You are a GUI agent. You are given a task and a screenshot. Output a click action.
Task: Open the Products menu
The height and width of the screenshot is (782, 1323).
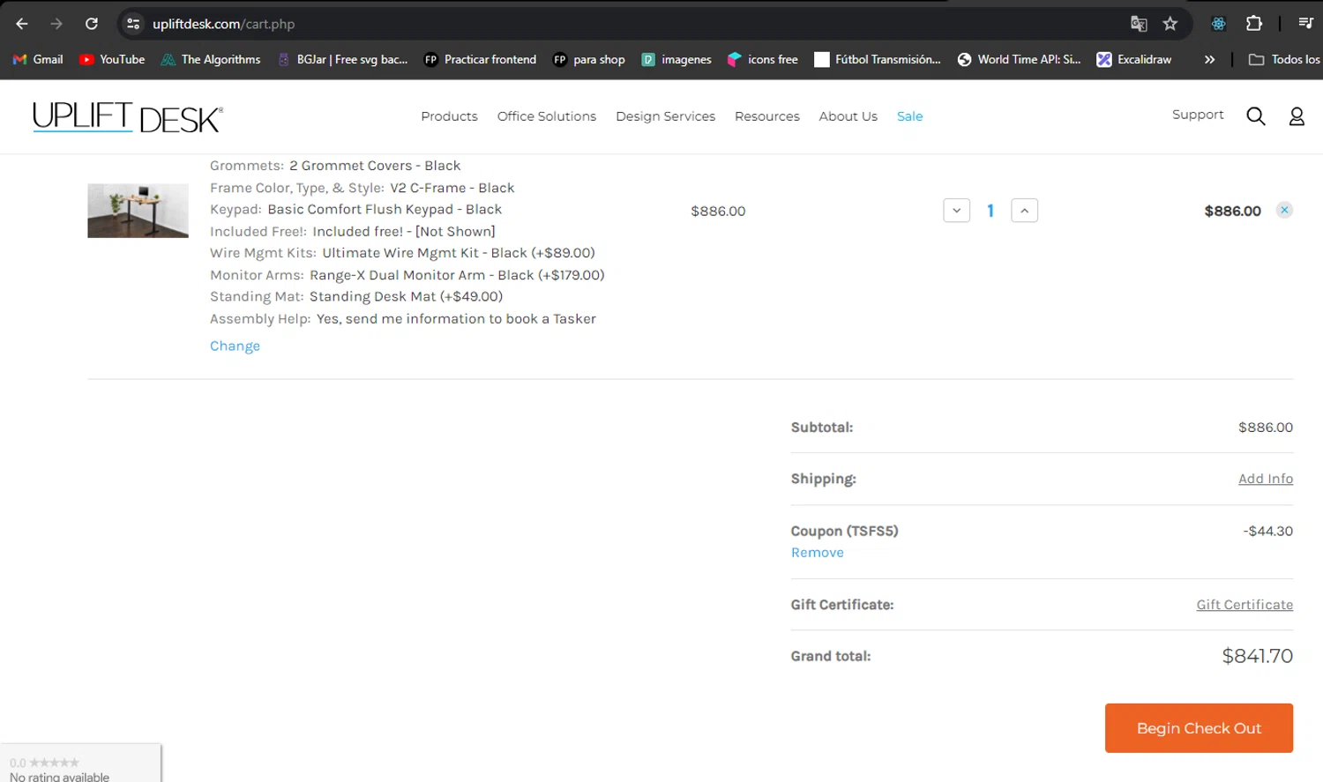pyautogui.click(x=449, y=116)
